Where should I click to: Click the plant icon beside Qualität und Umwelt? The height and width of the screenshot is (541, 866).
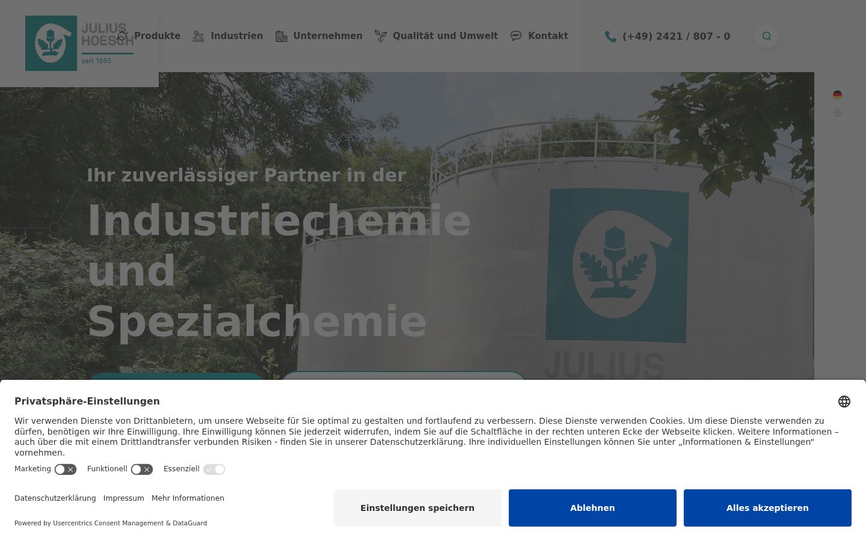(381, 36)
